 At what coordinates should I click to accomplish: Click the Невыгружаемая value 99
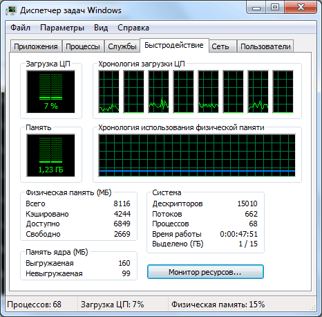(126, 273)
